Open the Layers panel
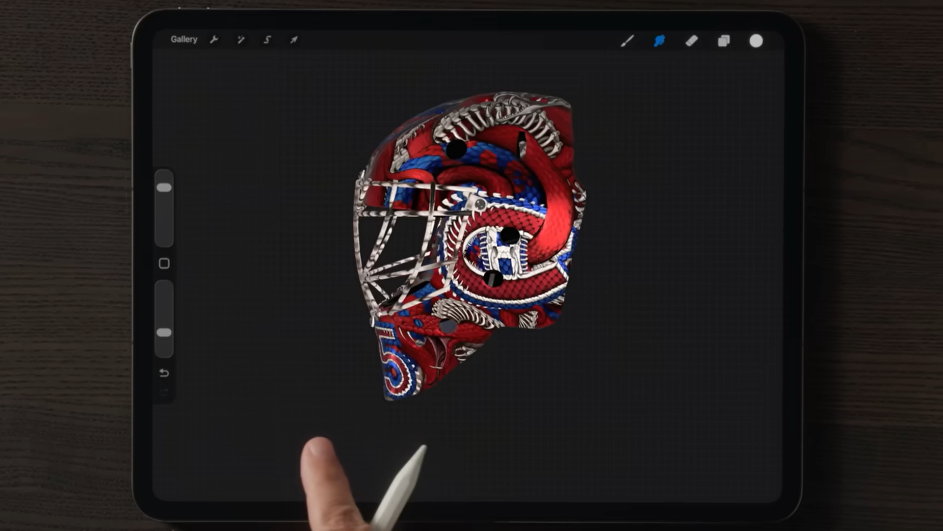 725,41
